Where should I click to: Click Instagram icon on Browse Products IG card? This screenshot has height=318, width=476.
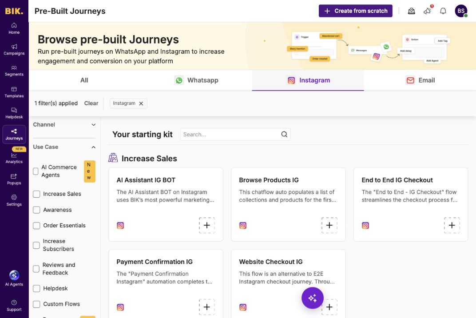click(243, 225)
